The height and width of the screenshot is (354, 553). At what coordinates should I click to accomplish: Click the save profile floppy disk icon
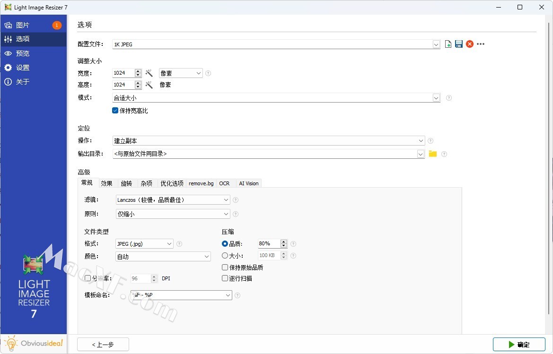(x=459, y=44)
